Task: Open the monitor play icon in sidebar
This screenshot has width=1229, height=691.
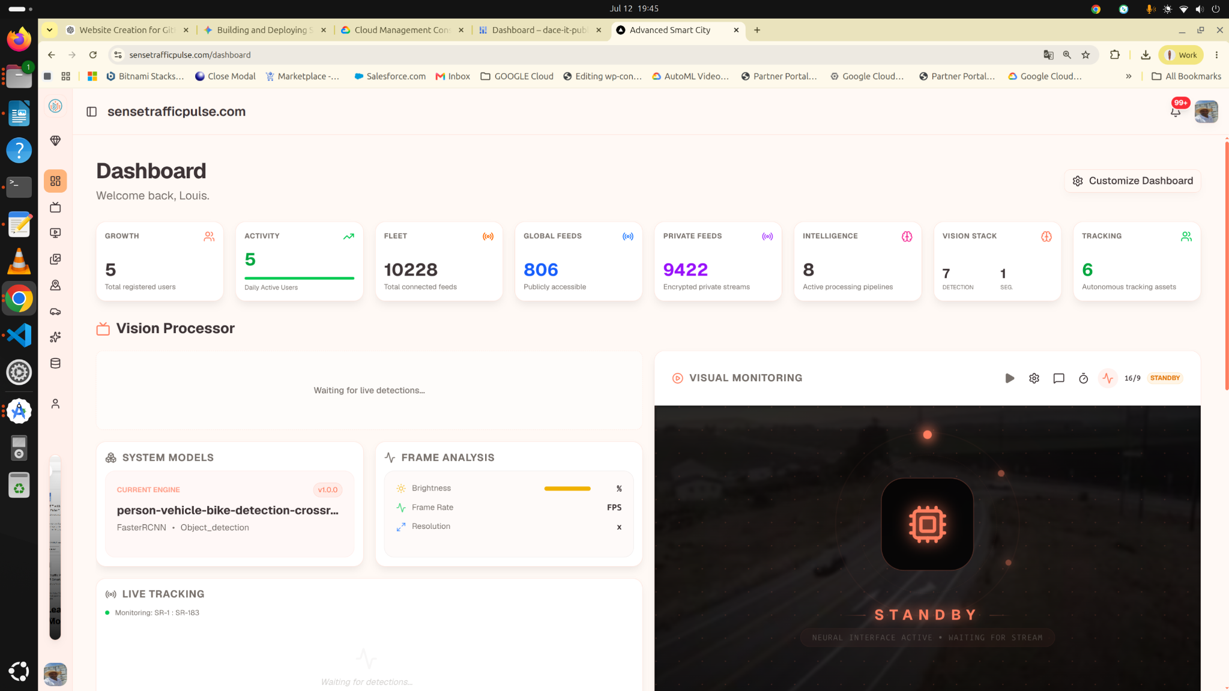Action: pos(55,233)
